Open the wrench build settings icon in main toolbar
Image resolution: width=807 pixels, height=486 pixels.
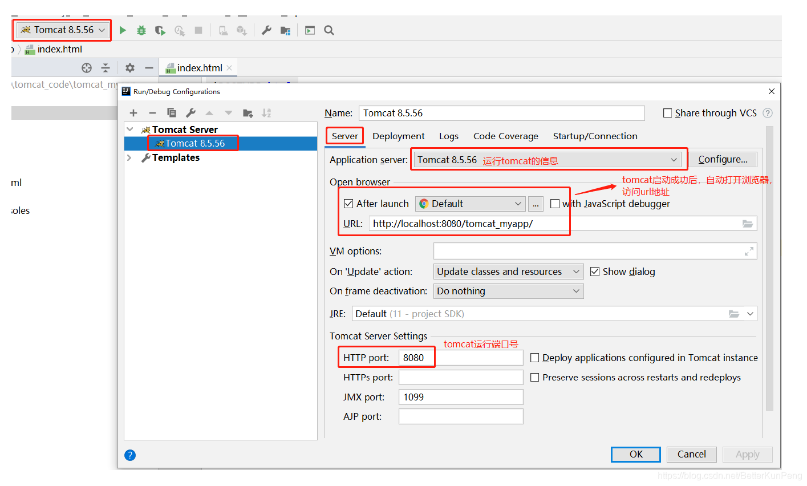point(266,30)
